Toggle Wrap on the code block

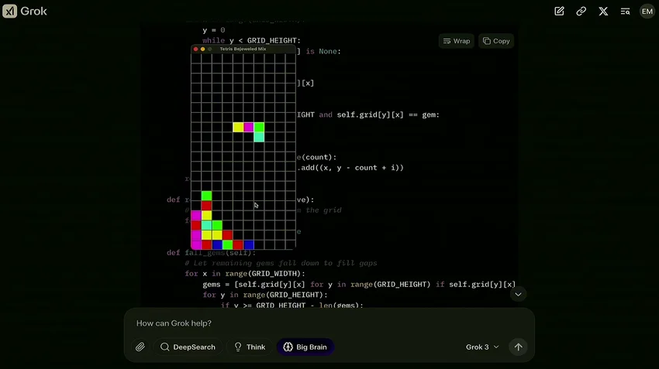click(x=457, y=41)
